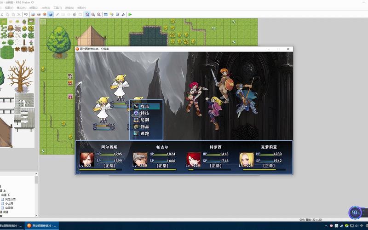Set map zoom to 1:4 magnifier
368x230 pixels.
click(x=99, y=15)
